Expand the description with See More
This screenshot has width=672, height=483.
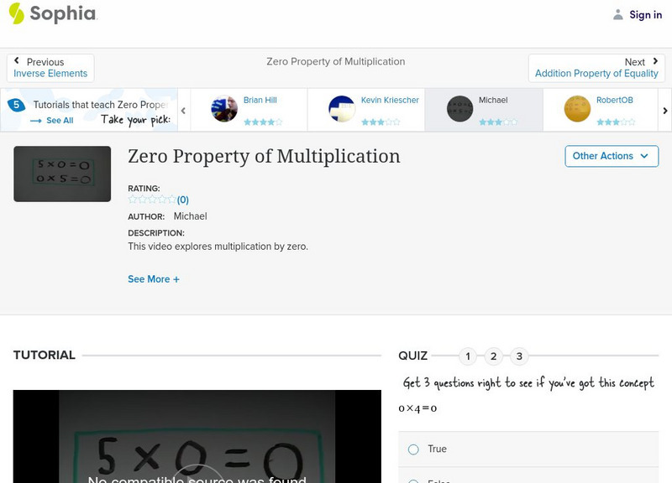[x=154, y=278]
